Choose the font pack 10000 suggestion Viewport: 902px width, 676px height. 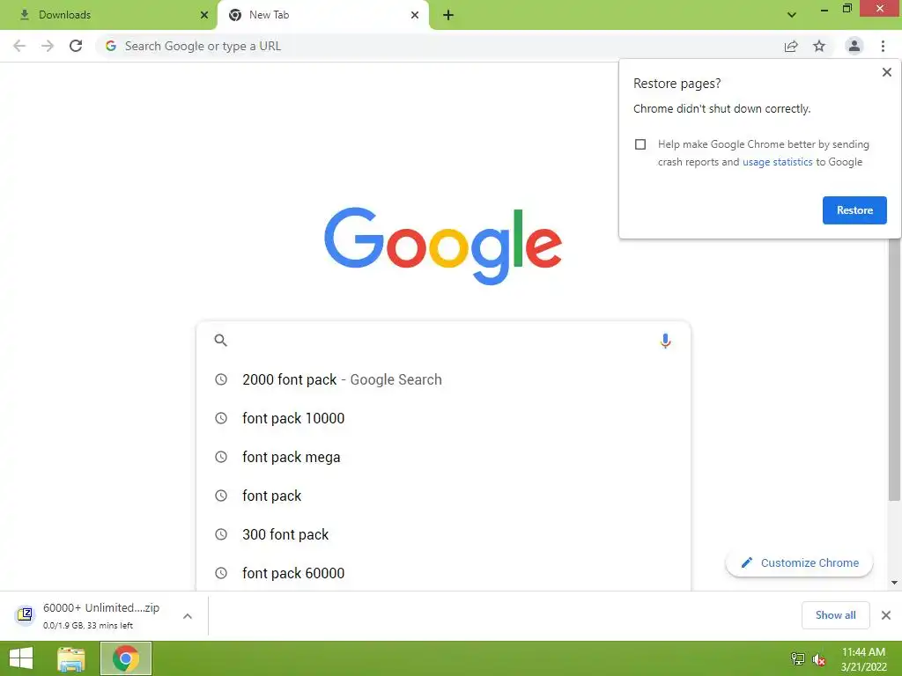tap(443, 418)
